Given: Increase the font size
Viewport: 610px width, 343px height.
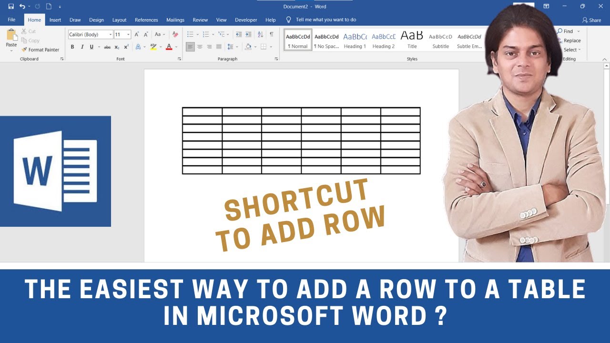Looking at the screenshot, I should [137, 34].
